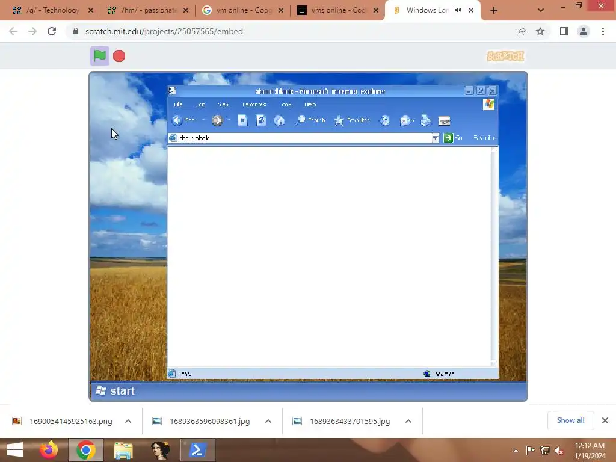Click the Windows flag logo in IE
This screenshot has width=616, height=462.
[x=489, y=104]
